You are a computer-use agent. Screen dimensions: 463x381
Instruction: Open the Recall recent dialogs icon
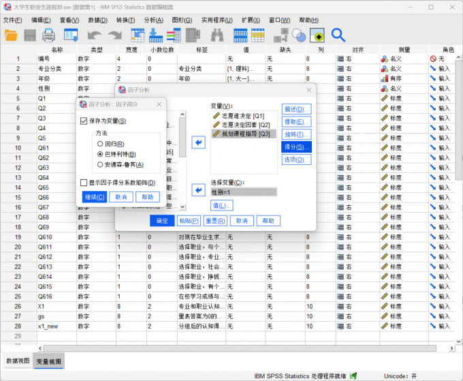pyautogui.click(x=71, y=35)
